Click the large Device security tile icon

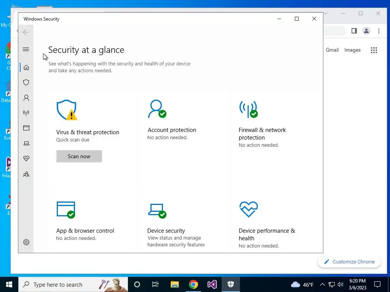[x=157, y=211]
